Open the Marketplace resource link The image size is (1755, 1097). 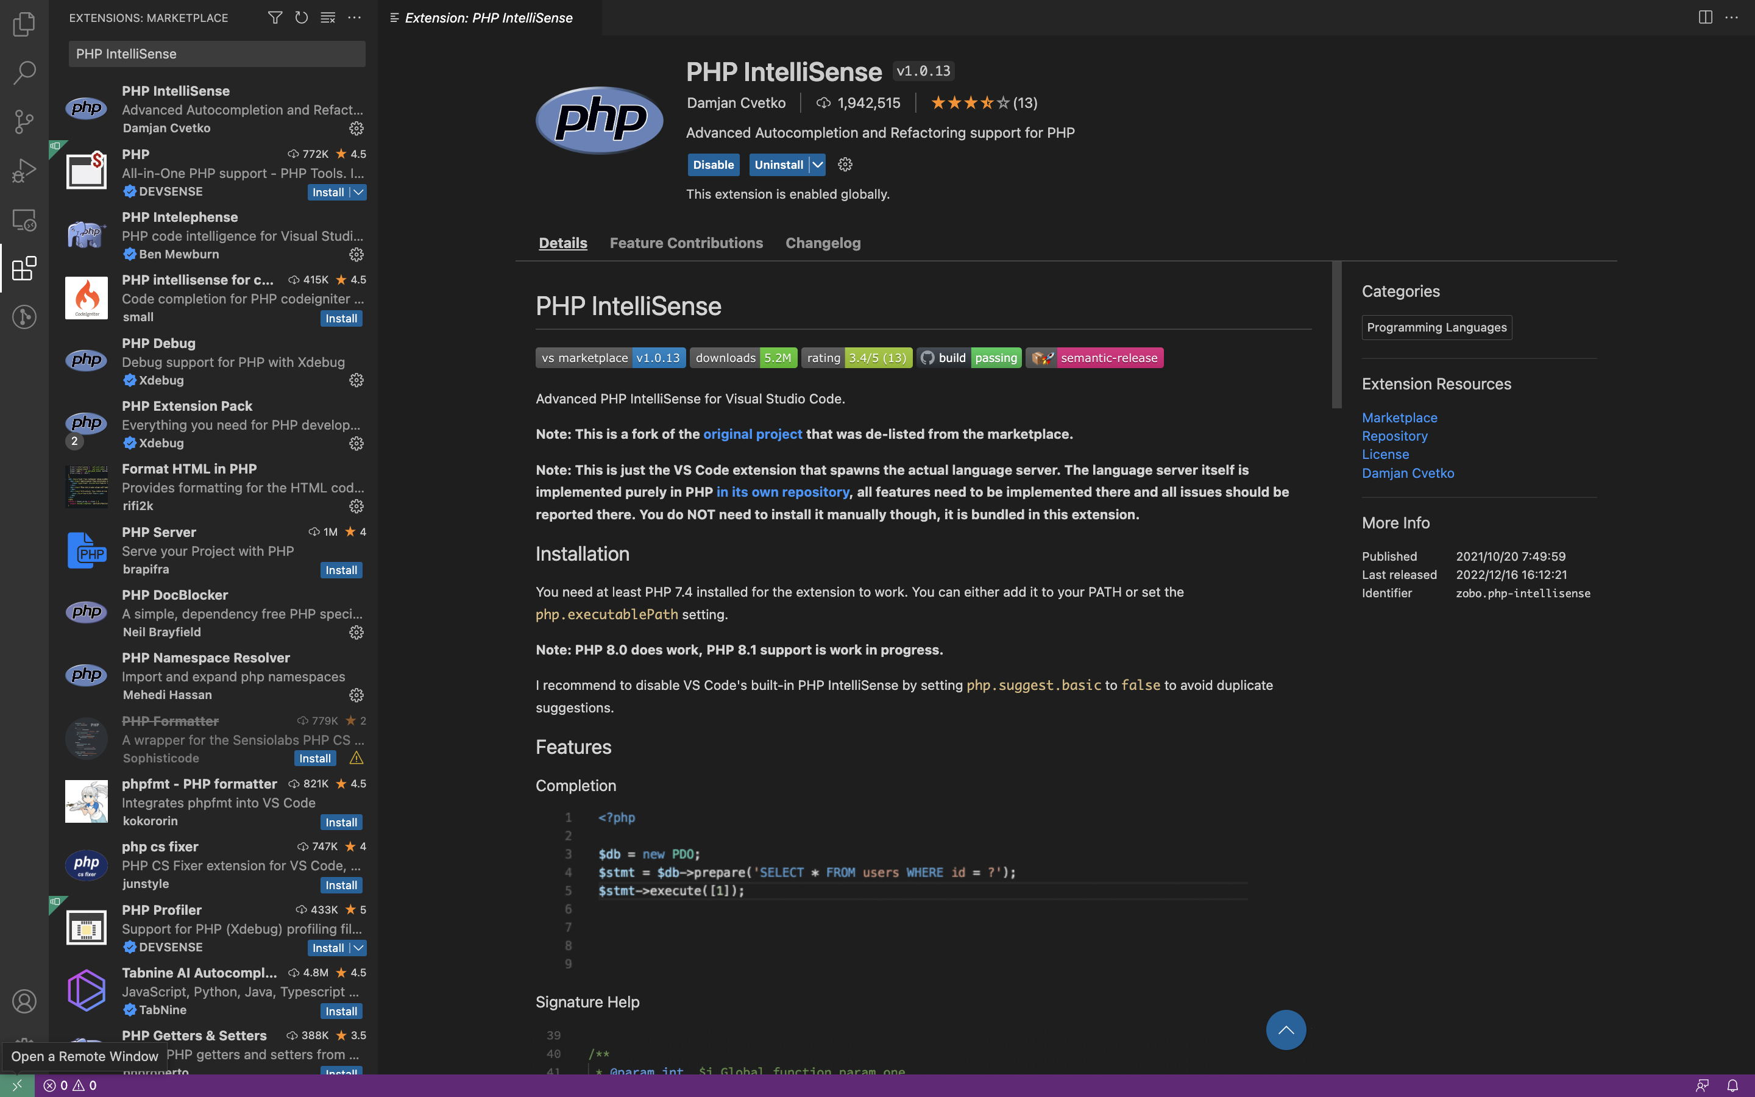[1399, 418]
